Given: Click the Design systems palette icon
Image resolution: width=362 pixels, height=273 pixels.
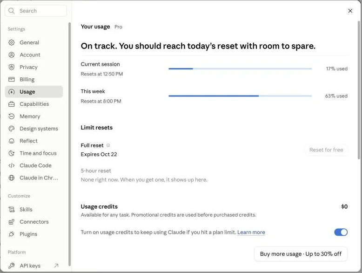Looking at the screenshot, I should pyautogui.click(x=12, y=129).
